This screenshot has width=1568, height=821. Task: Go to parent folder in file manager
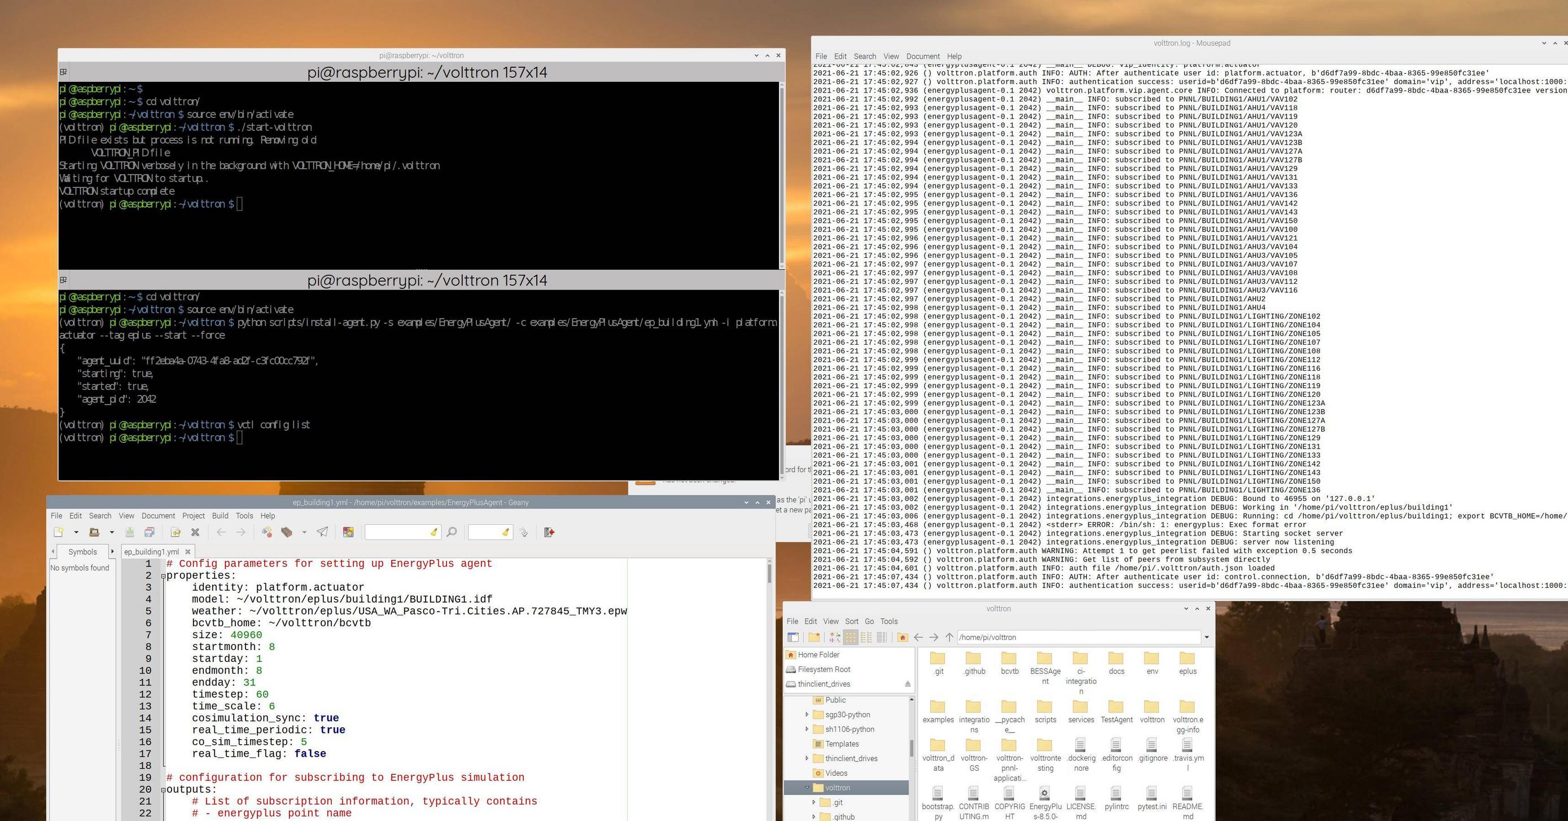click(949, 637)
